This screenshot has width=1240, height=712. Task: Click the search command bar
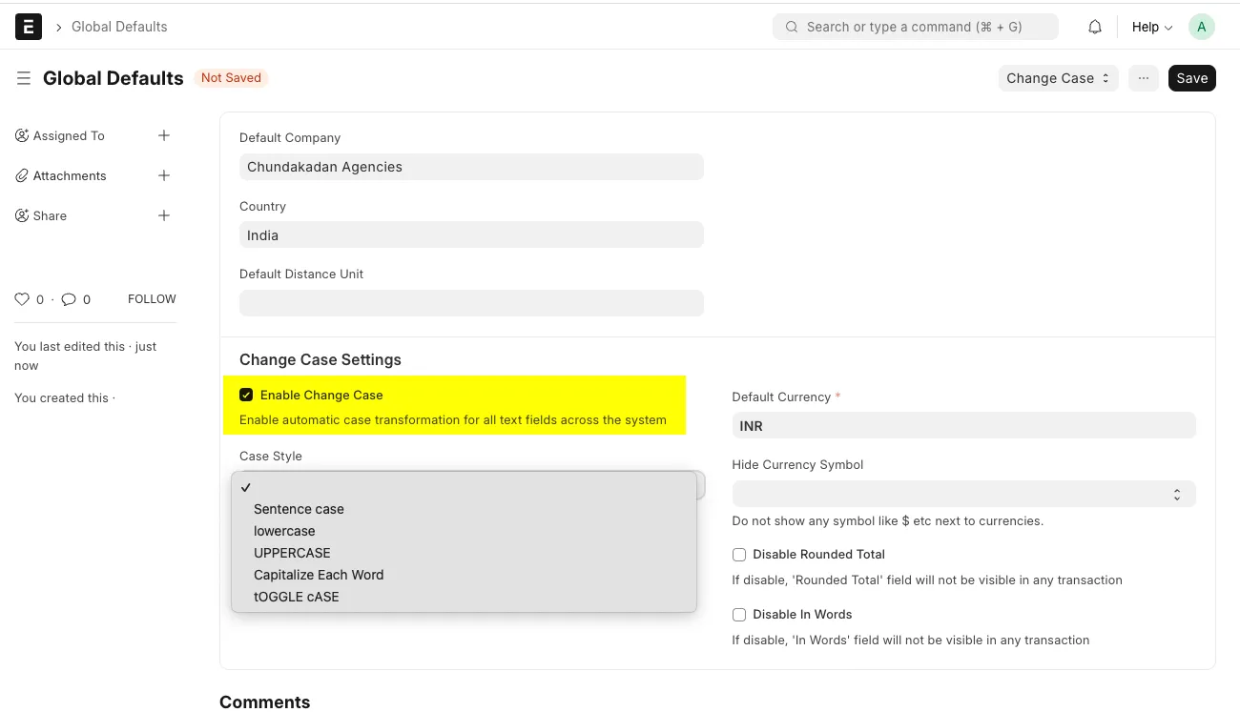pyautogui.click(x=914, y=27)
